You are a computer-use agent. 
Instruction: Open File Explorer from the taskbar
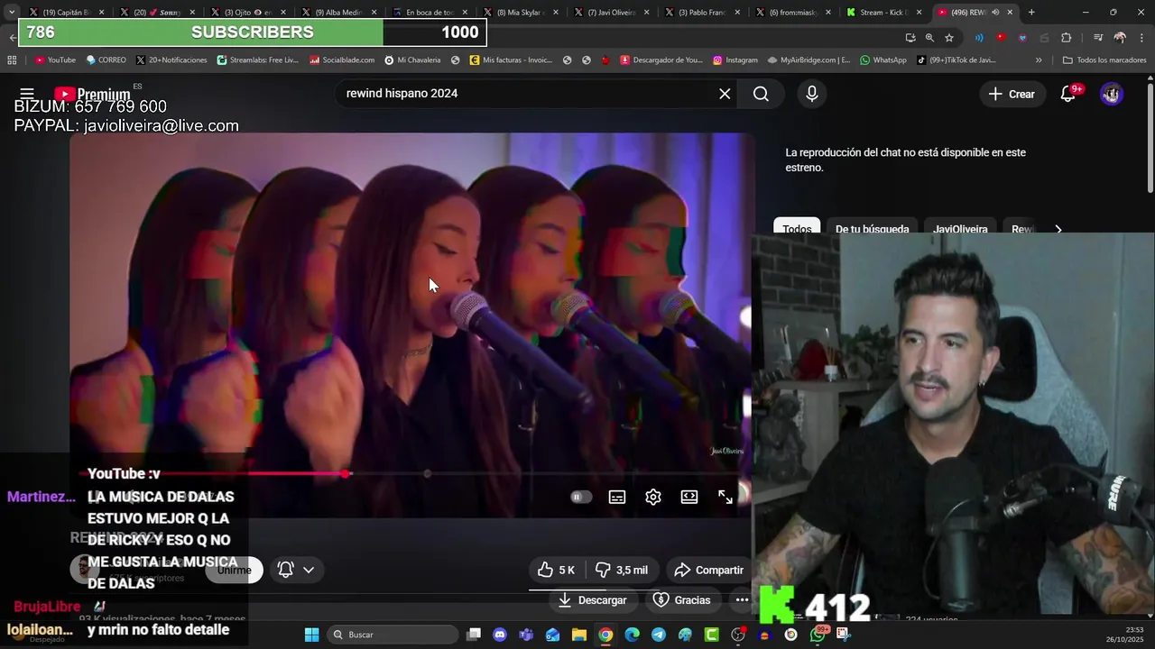click(579, 635)
